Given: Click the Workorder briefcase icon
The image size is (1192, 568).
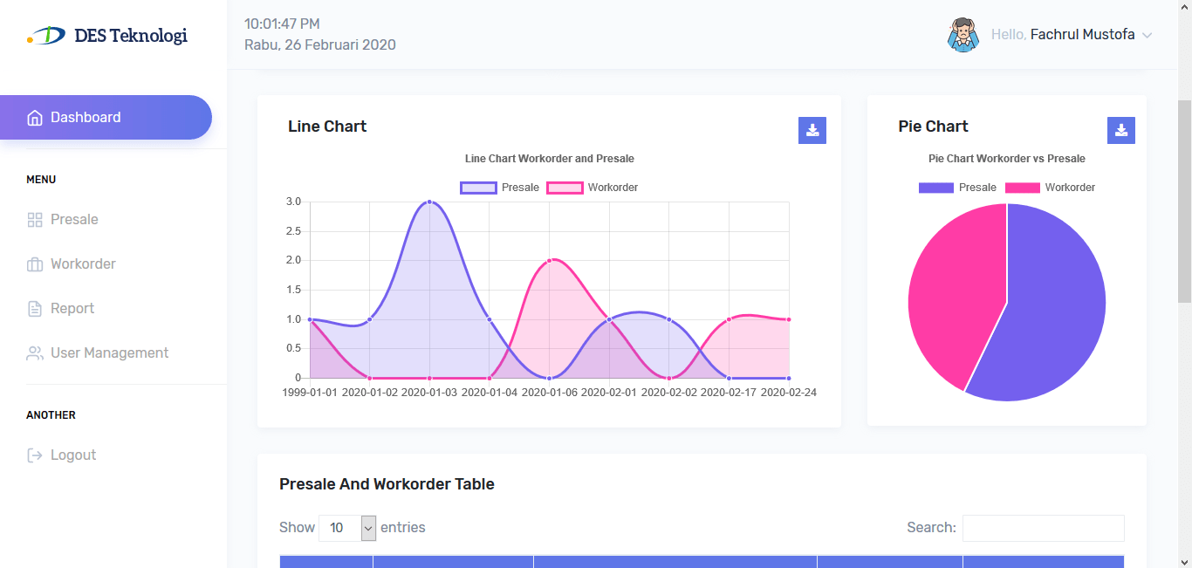Looking at the screenshot, I should click(x=35, y=264).
